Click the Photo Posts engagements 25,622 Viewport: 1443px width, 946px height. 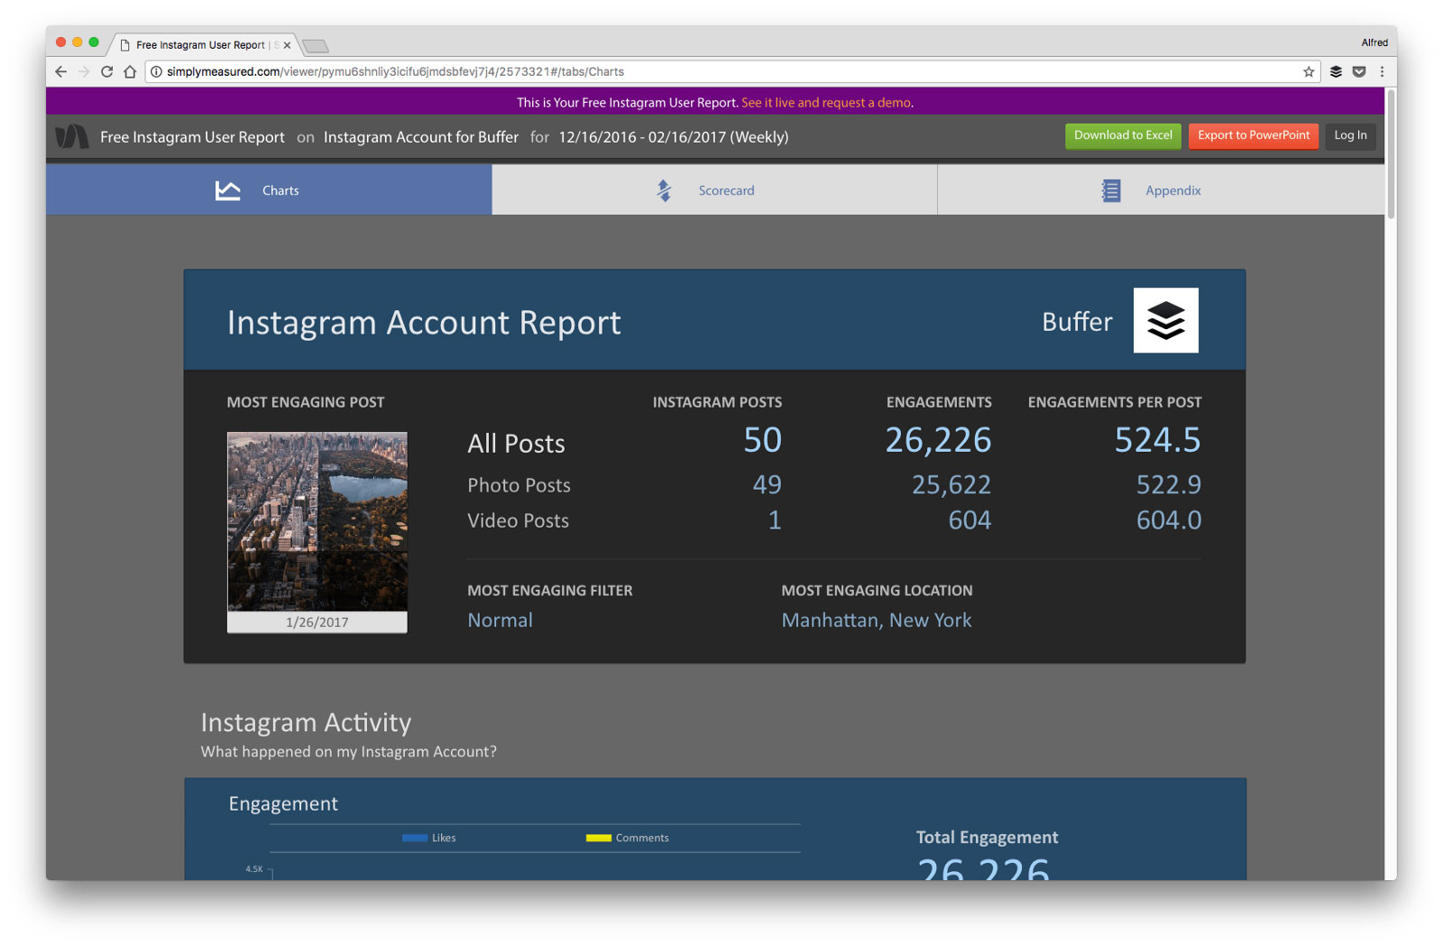tap(951, 485)
